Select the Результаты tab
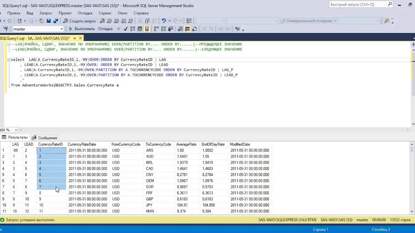Image resolution: width=415 pixels, height=233 pixels. tap(15, 137)
